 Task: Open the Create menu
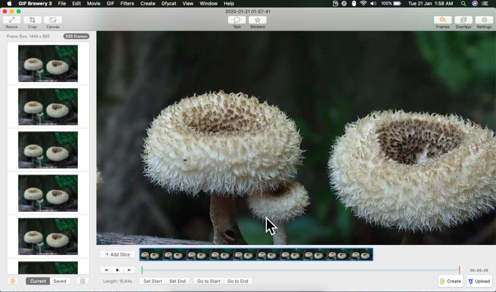click(148, 3)
